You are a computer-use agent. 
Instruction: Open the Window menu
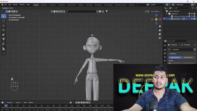22,5
